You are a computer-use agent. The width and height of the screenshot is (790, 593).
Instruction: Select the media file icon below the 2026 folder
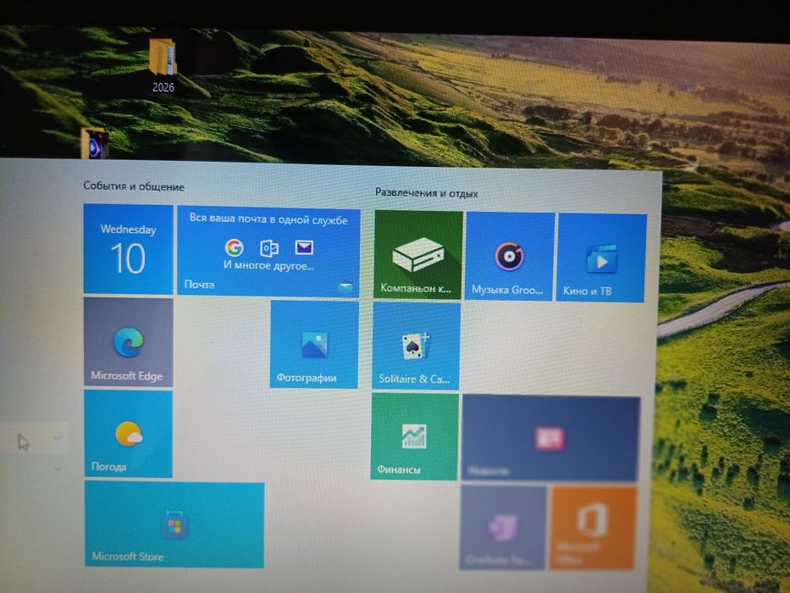click(94, 142)
